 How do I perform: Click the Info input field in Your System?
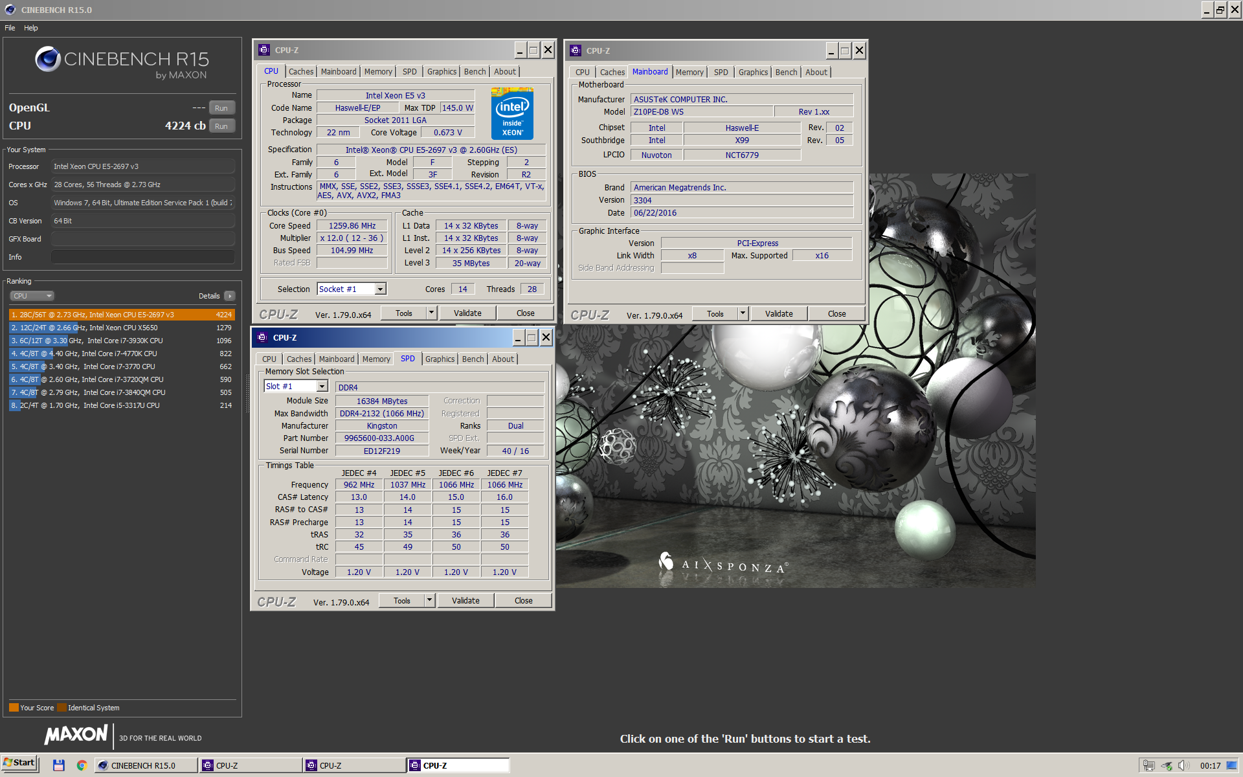point(143,257)
